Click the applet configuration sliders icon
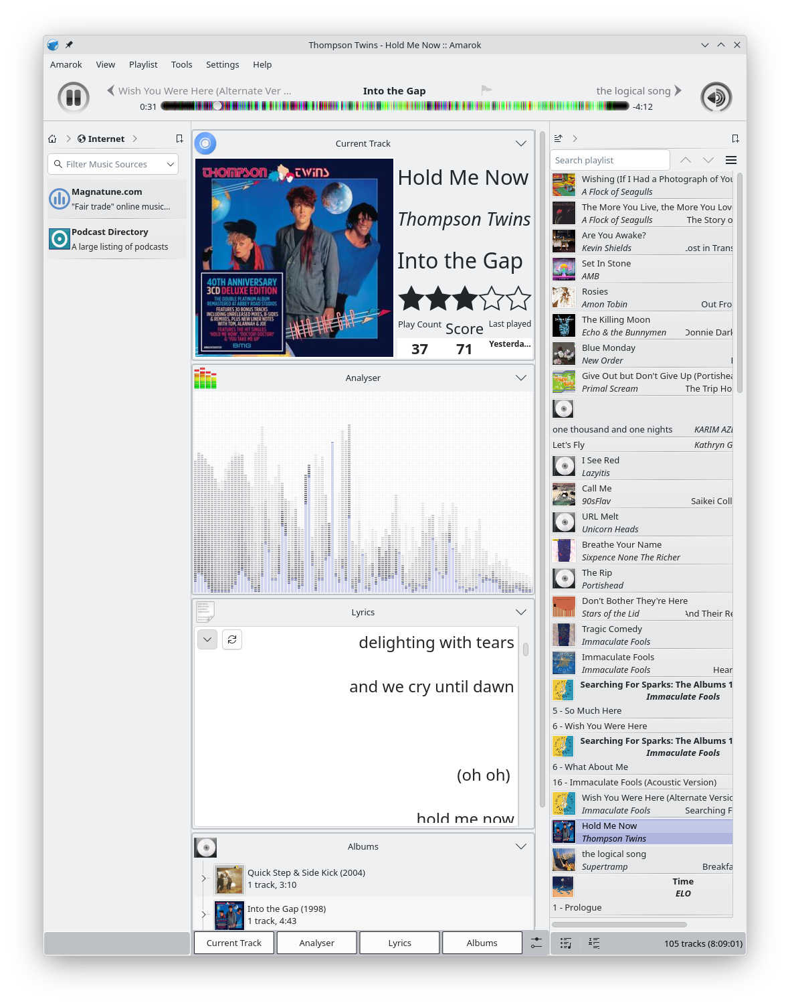790x1007 pixels. (536, 943)
